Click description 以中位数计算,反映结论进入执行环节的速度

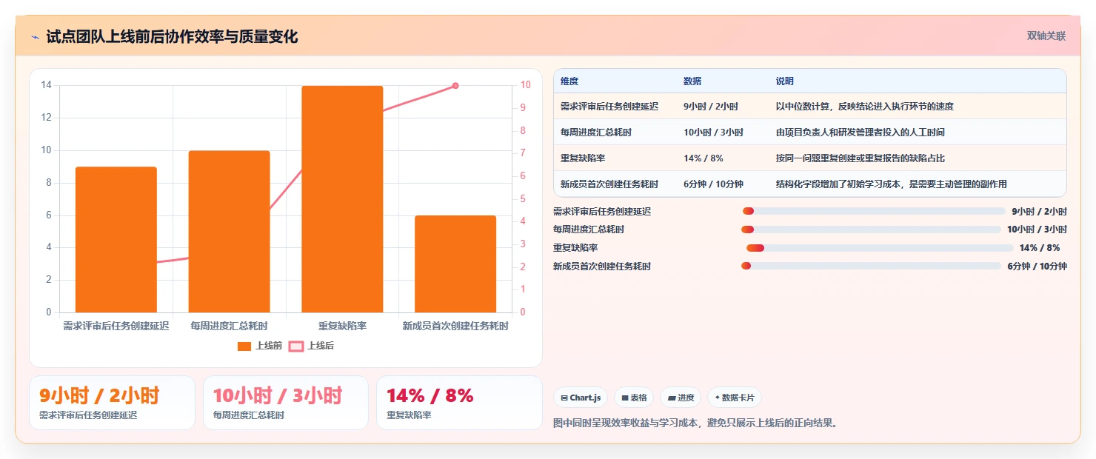(865, 107)
